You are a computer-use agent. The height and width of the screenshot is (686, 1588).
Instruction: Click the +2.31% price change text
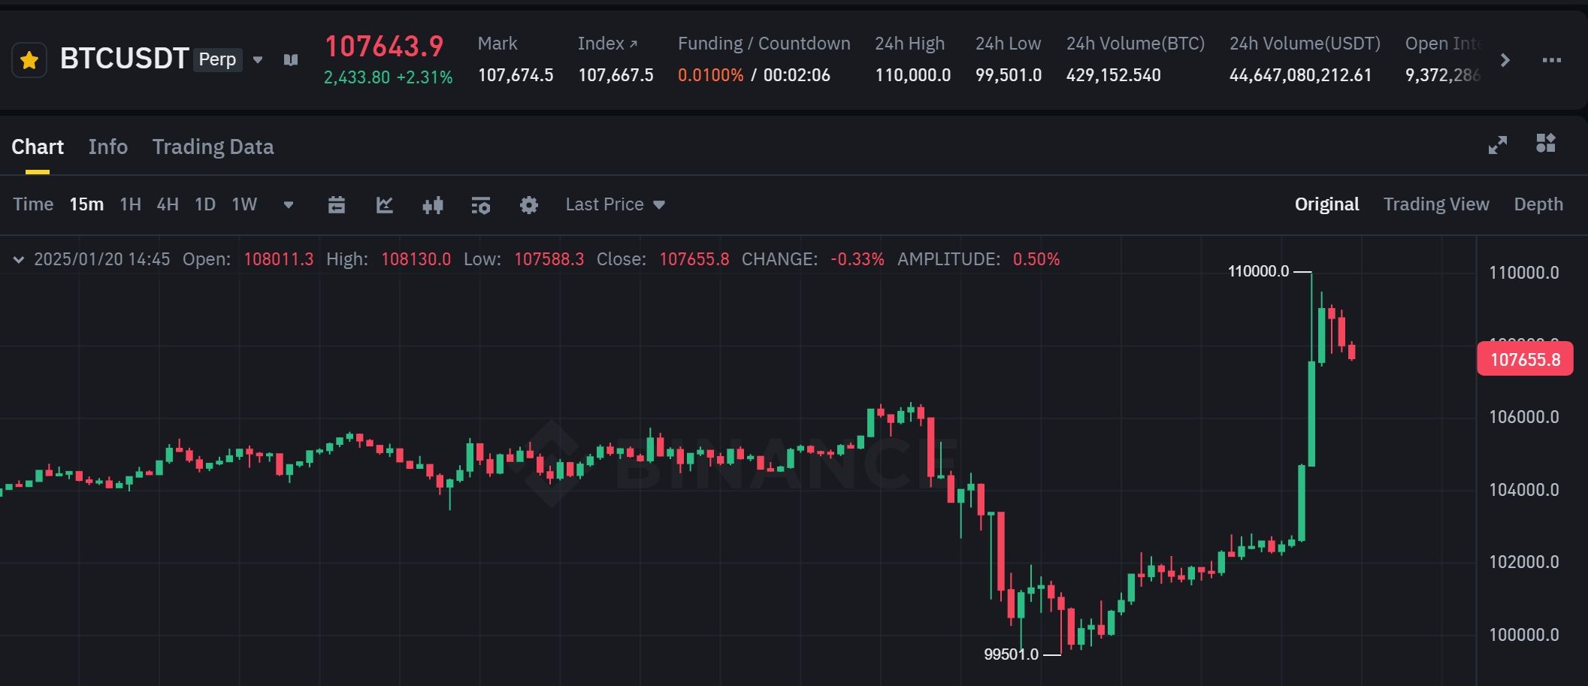coord(425,77)
